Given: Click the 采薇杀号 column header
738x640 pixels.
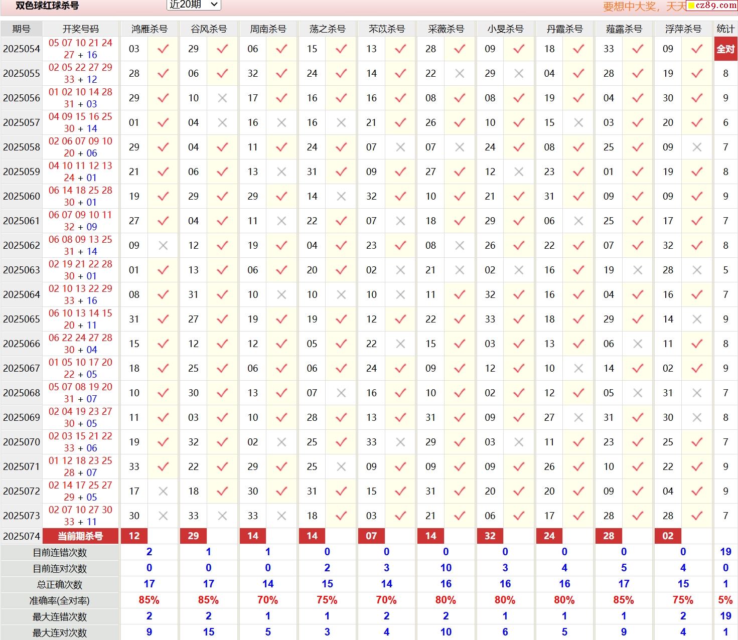Looking at the screenshot, I should pos(446,29).
